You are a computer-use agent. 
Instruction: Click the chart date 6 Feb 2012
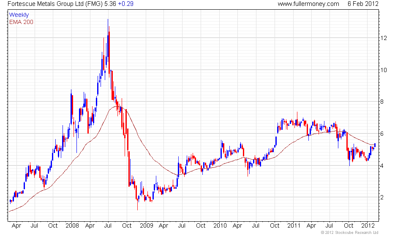[x=363, y=4]
